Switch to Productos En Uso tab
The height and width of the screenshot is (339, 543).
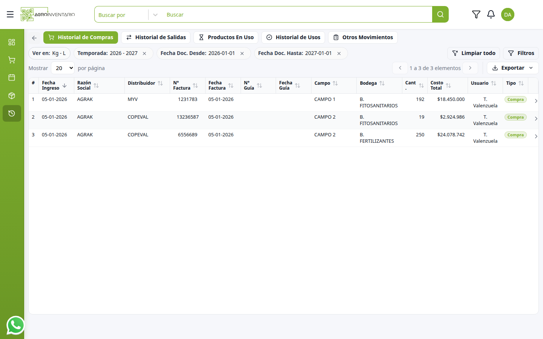click(x=226, y=37)
